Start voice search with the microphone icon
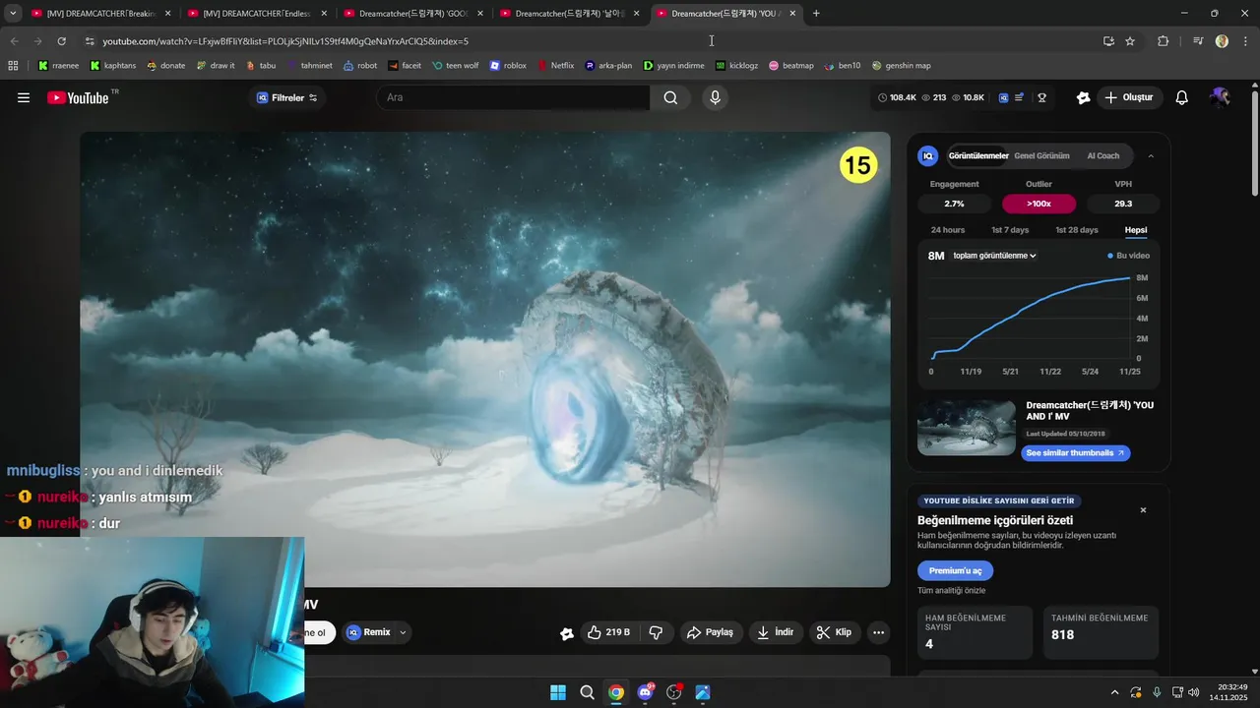This screenshot has height=708, width=1260. pyautogui.click(x=715, y=97)
